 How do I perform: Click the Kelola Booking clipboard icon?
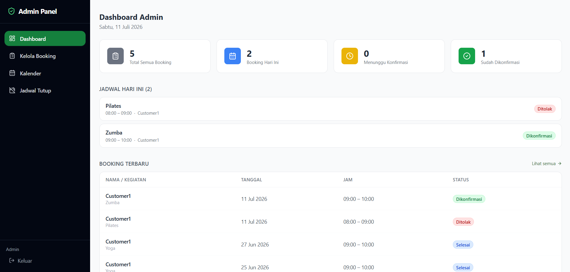click(x=12, y=56)
